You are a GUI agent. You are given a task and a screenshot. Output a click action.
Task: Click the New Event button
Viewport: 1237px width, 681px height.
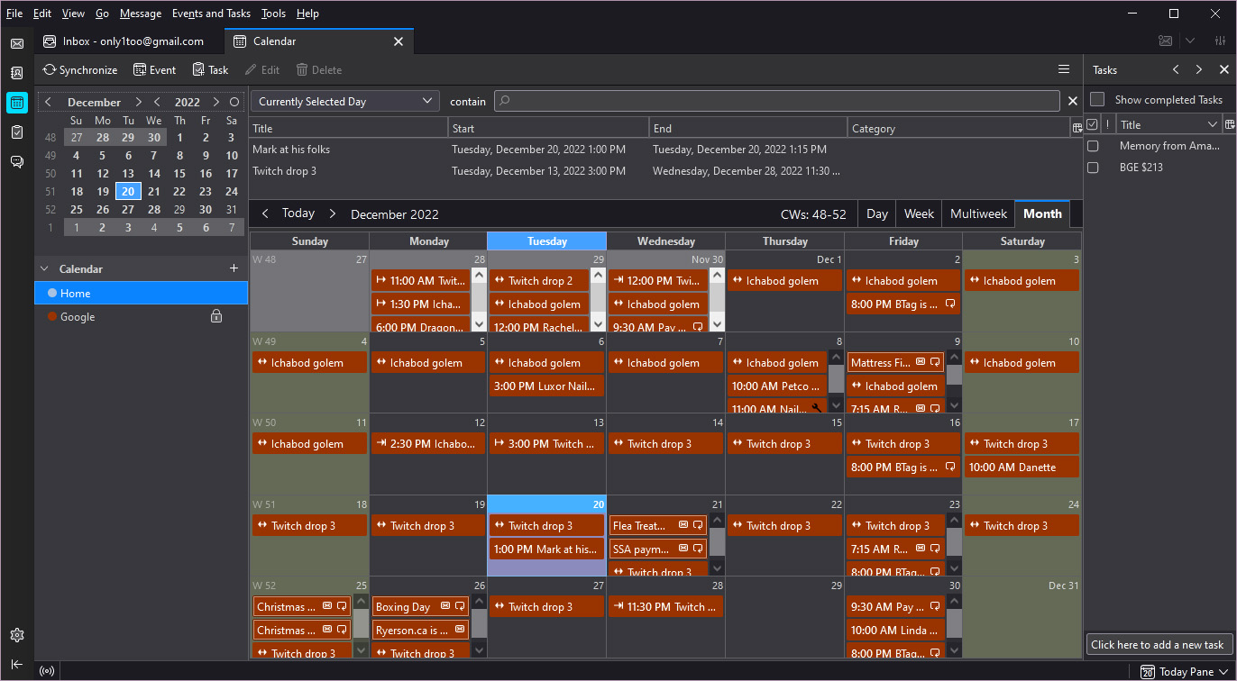154,69
